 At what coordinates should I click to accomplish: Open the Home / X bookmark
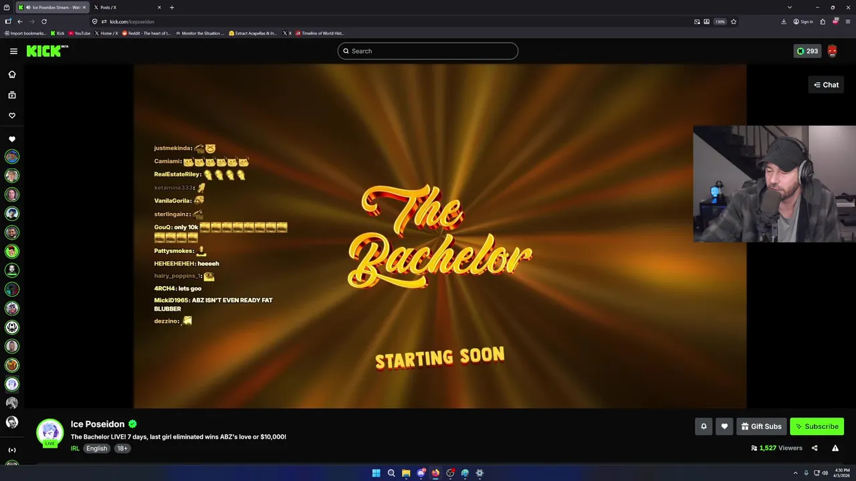106,33
